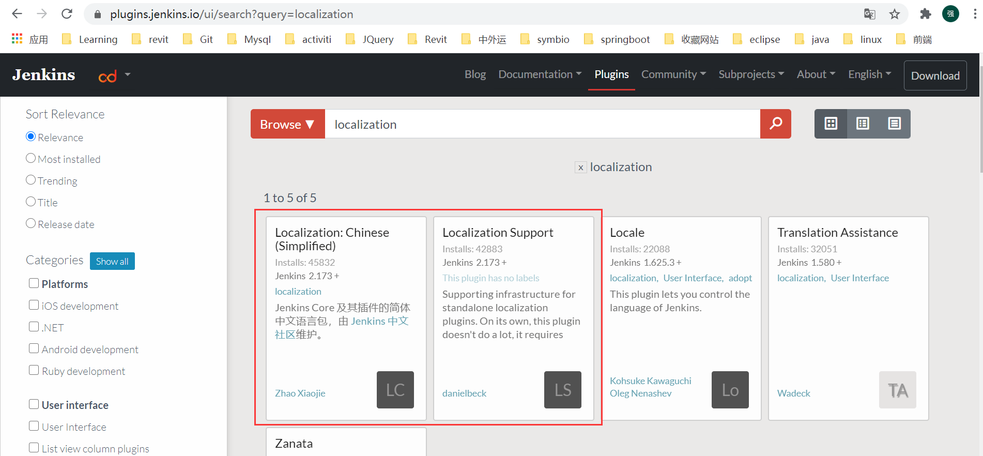Expand the Subprojects menu

(x=751, y=74)
